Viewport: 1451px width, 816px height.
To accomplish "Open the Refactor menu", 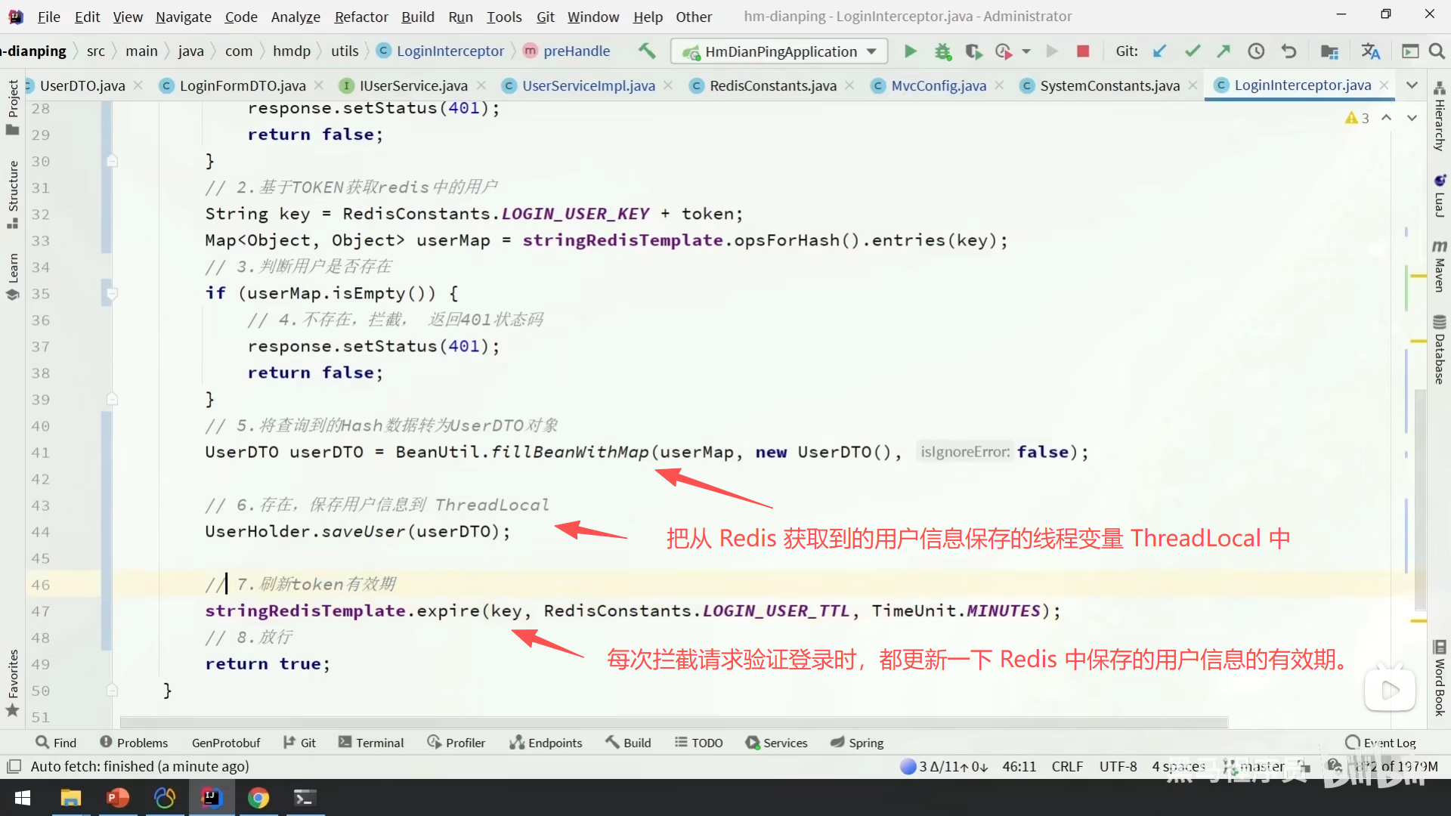I will click(x=360, y=17).
